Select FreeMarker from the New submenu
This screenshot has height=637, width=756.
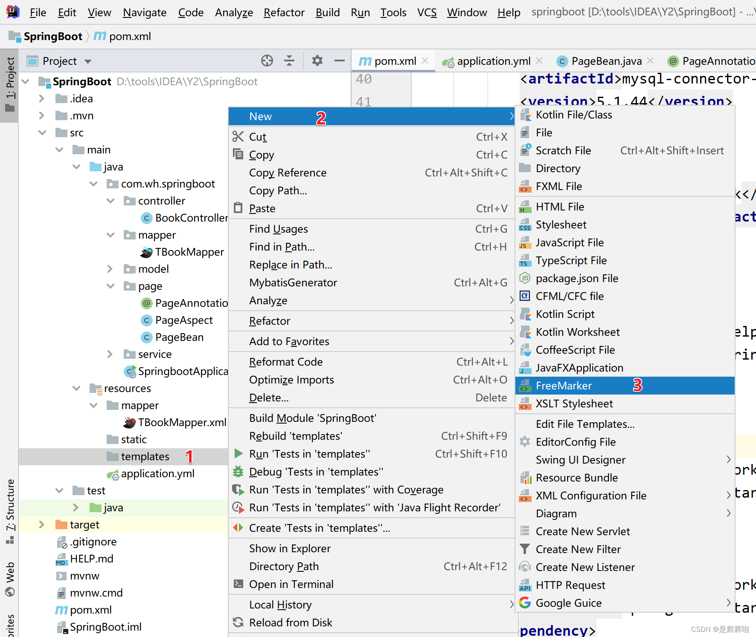[564, 386]
